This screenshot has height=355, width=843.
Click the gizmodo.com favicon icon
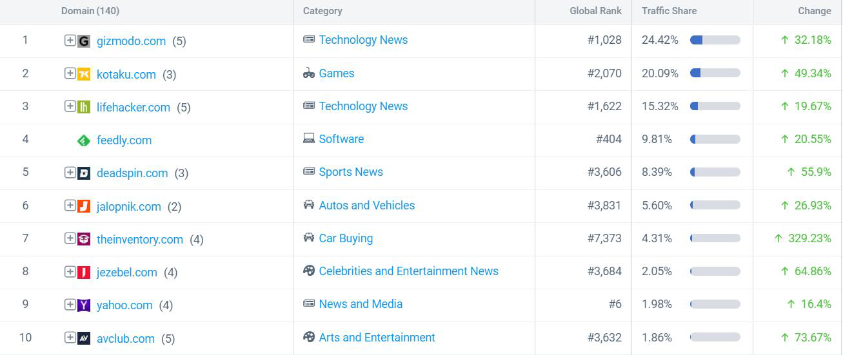(84, 41)
